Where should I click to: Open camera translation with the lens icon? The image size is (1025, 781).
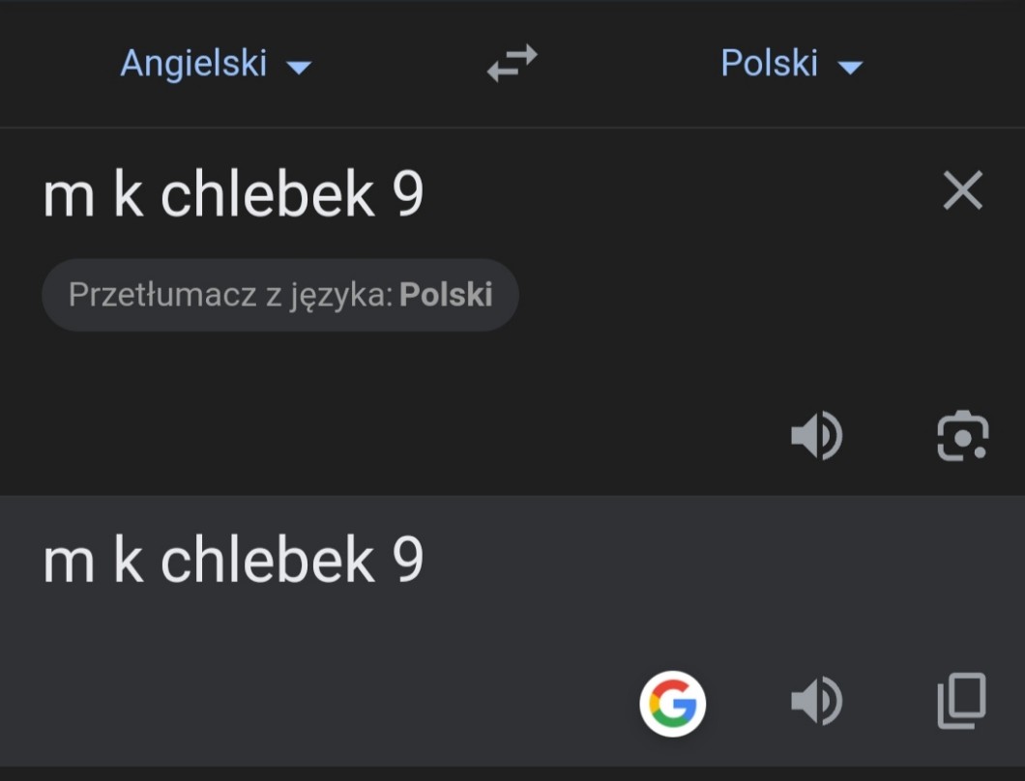962,437
